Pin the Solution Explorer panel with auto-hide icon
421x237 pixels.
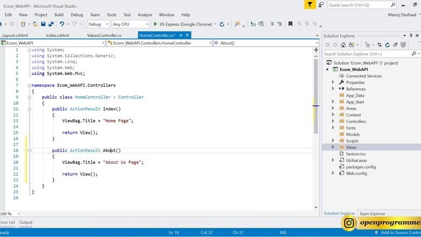410,36
